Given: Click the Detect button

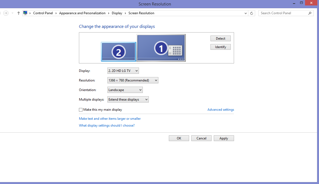Looking at the screenshot, I should point(220,38).
